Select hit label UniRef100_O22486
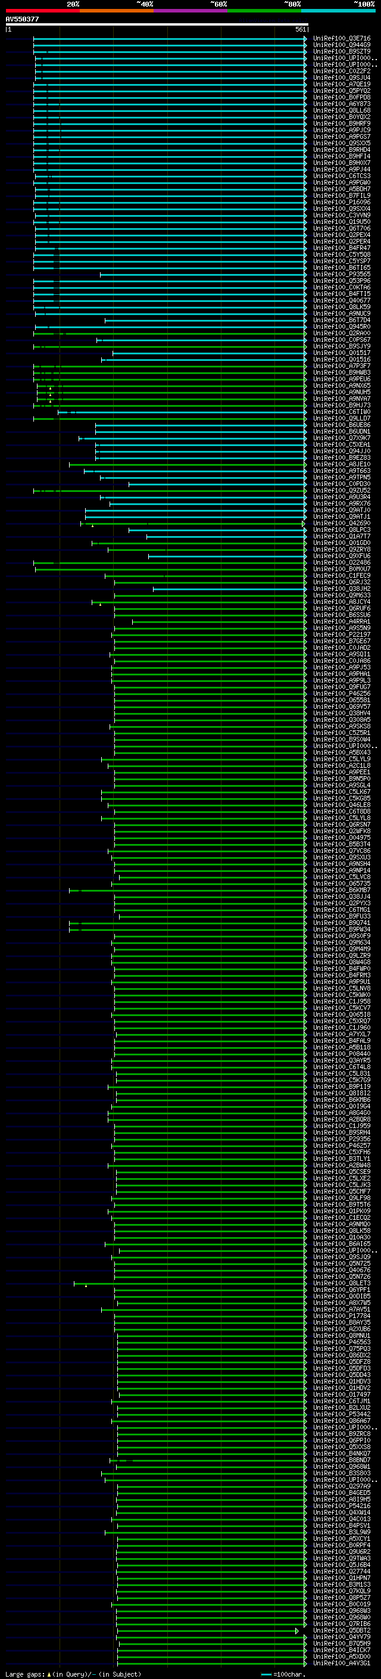This screenshot has width=381, height=1679. point(342,562)
